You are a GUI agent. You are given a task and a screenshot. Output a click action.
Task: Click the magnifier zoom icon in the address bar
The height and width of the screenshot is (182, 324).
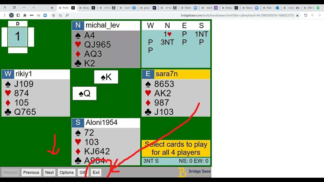67,15
